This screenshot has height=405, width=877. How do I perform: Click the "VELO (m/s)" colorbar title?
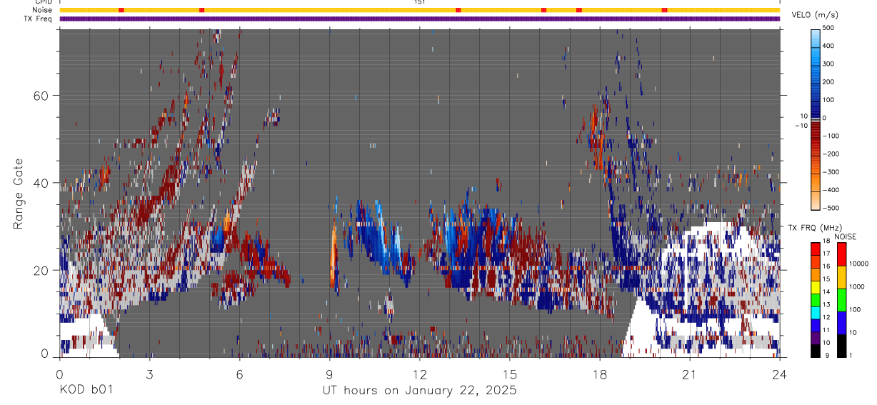[x=815, y=14]
